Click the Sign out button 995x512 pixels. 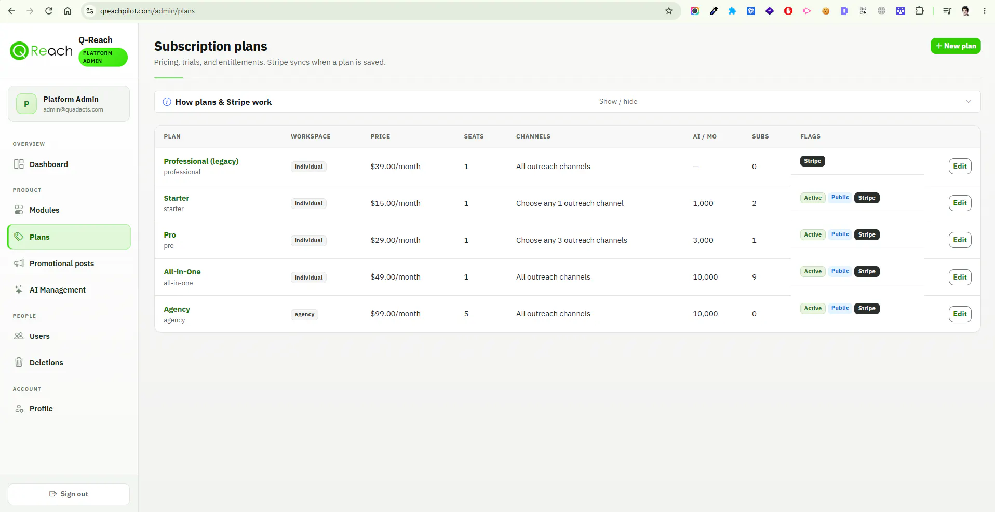(69, 494)
